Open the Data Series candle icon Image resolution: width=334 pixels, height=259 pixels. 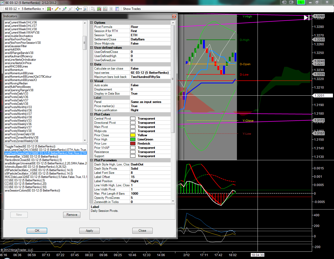tap(99, 9)
